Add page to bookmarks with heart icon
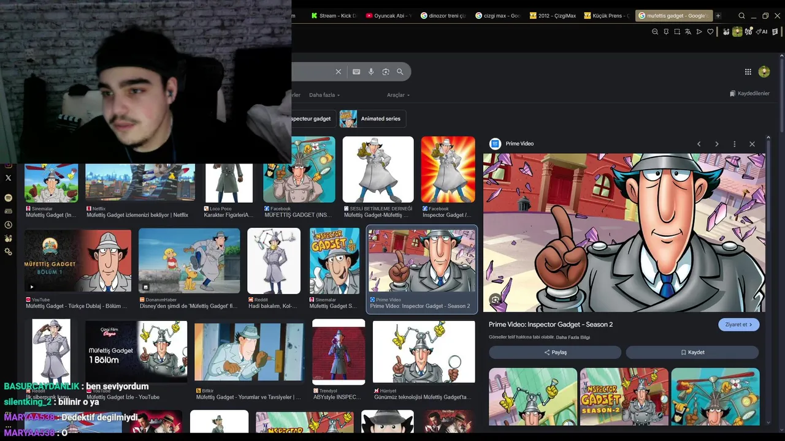This screenshot has height=441, width=785. point(710,32)
